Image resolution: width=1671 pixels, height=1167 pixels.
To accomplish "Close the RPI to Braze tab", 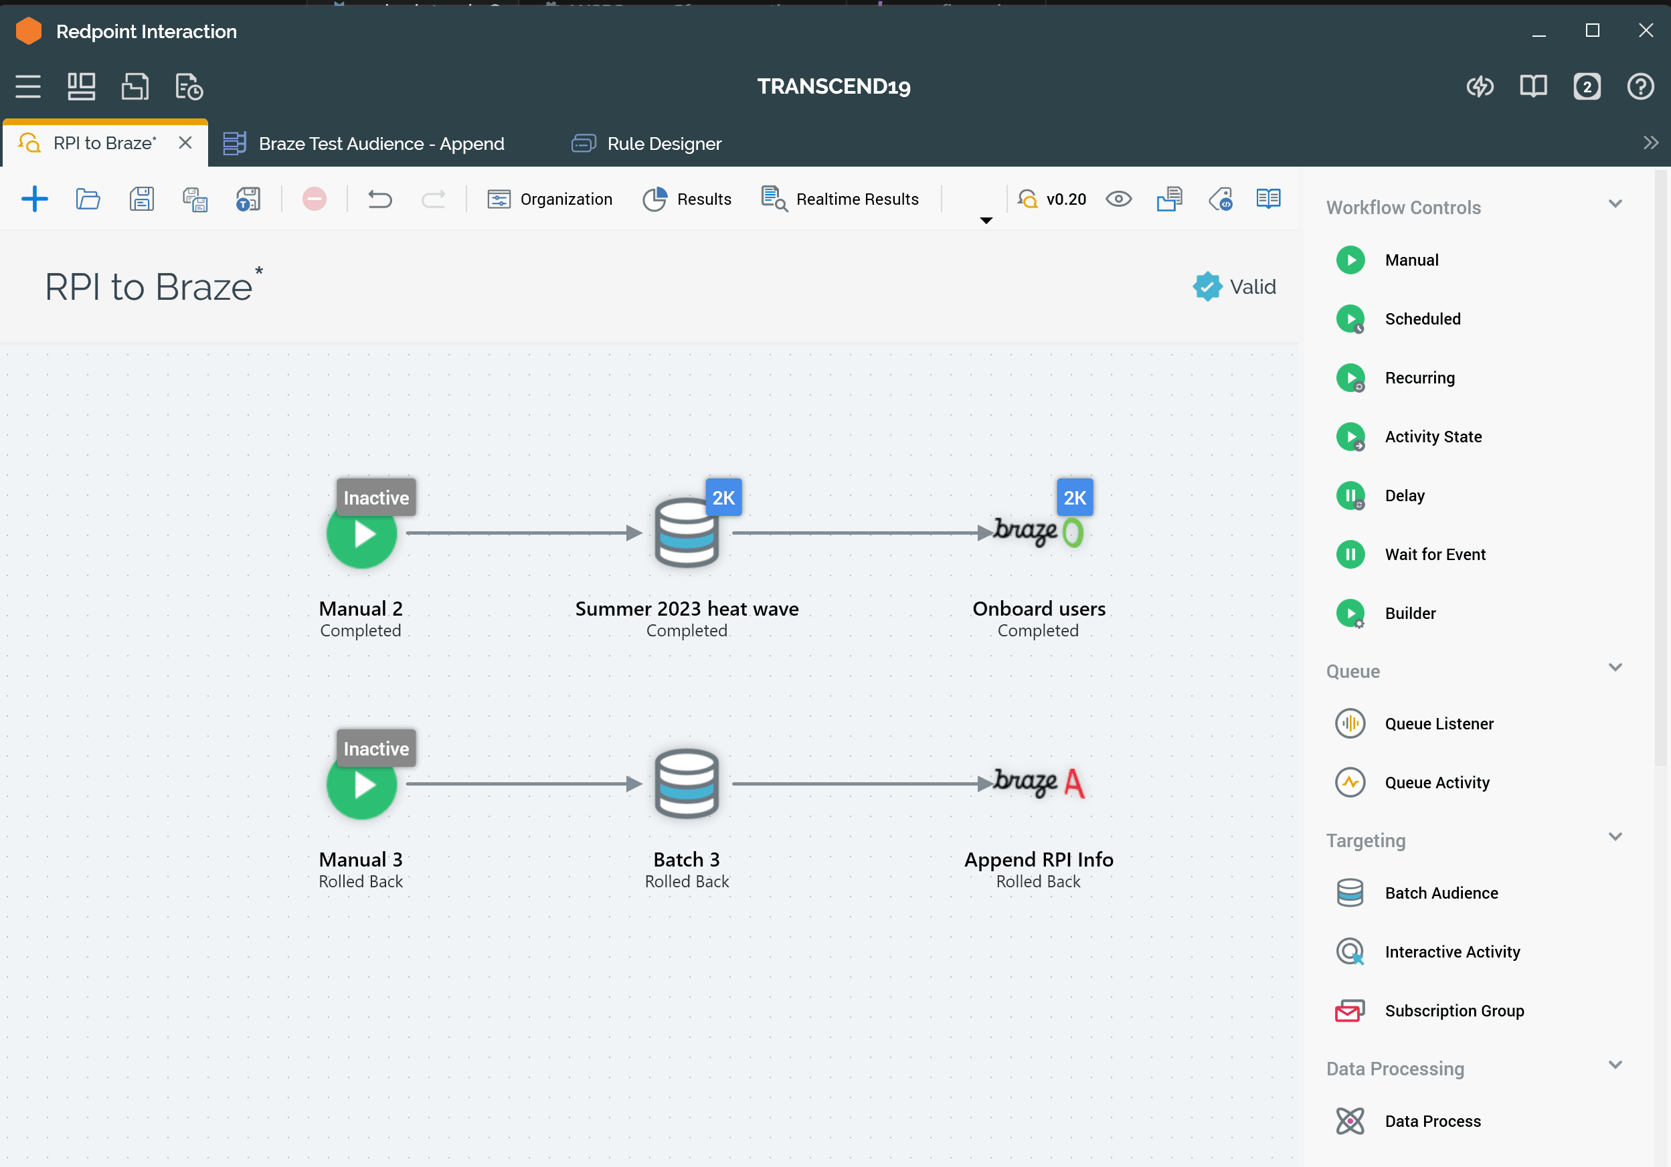I will coord(185,143).
